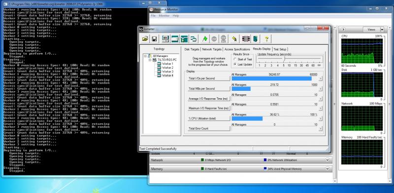
Task: Duplicate the selected worker
Action: (x=194, y=39)
